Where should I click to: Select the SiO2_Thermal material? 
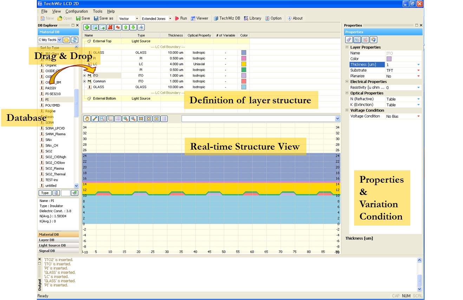coord(55,174)
